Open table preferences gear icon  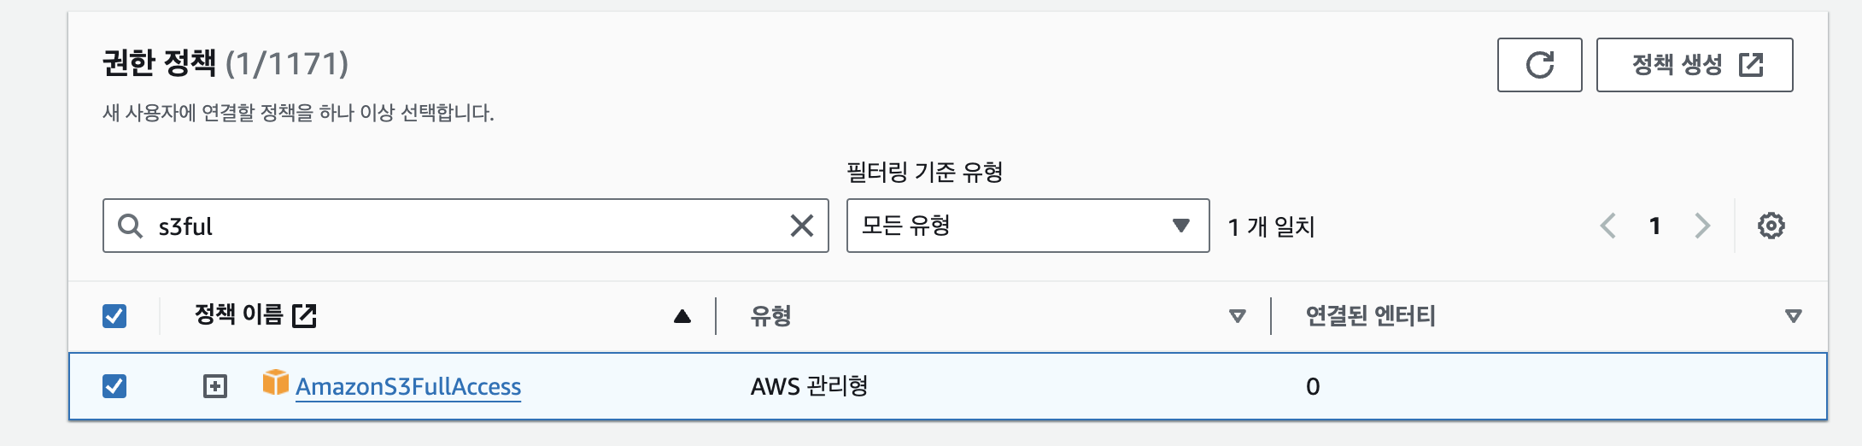[1771, 226]
